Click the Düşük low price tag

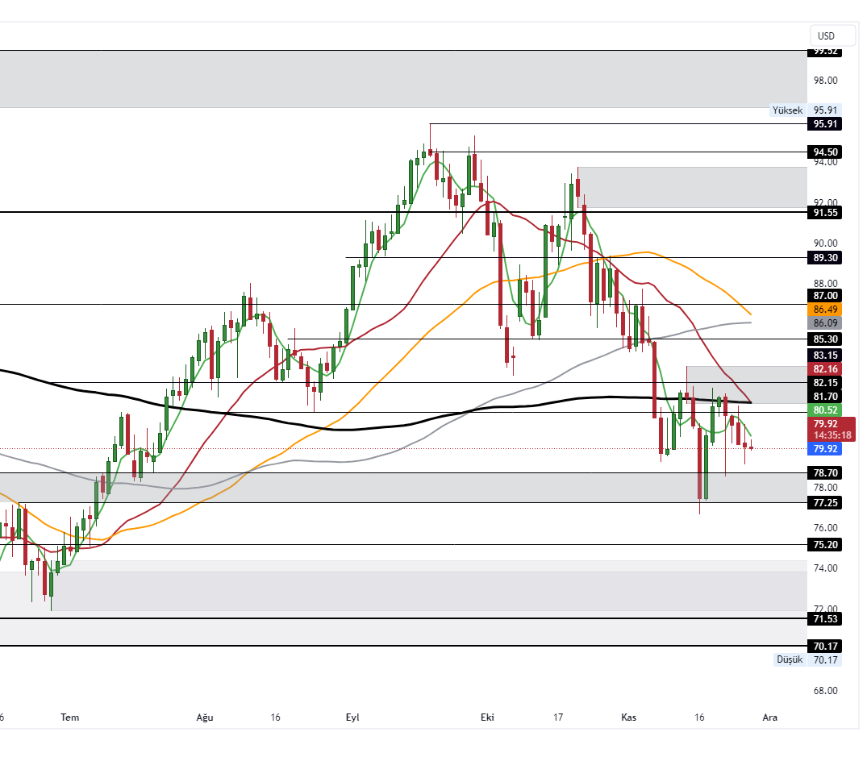pyautogui.click(x=790, y=659)
